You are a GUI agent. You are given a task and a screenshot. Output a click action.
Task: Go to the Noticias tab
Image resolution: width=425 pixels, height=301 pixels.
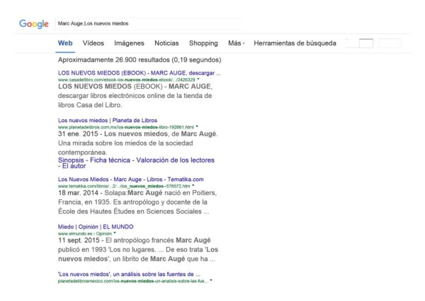(166, 43)
